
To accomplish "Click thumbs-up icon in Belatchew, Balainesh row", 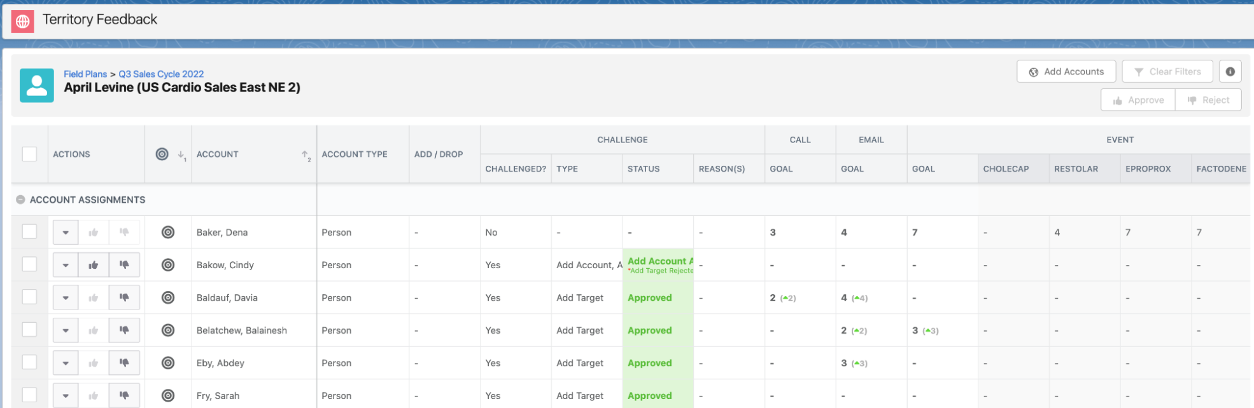I will [94, 330].
